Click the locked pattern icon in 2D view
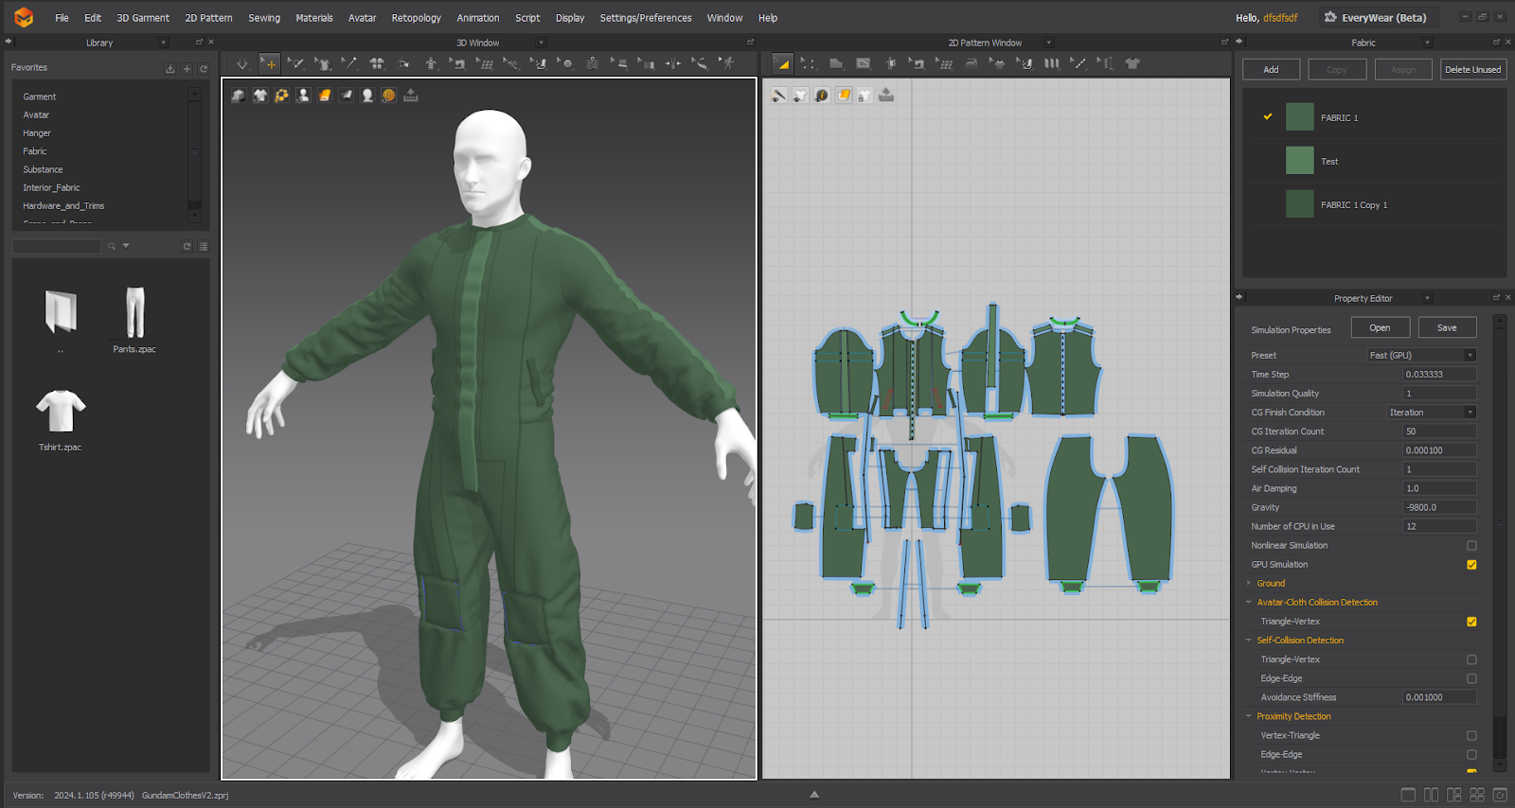This screenshot has width=1515, height=808. [864, 95]
